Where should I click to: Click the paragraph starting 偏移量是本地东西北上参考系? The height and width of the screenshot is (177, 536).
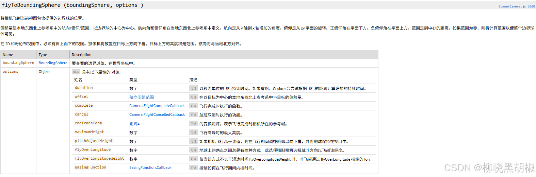pyautogui.click(x=267, y=31)
